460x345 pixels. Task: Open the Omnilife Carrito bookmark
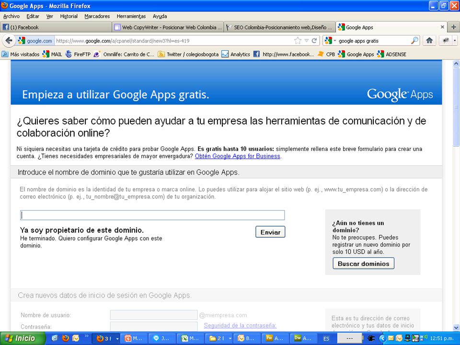pos(124,54)
